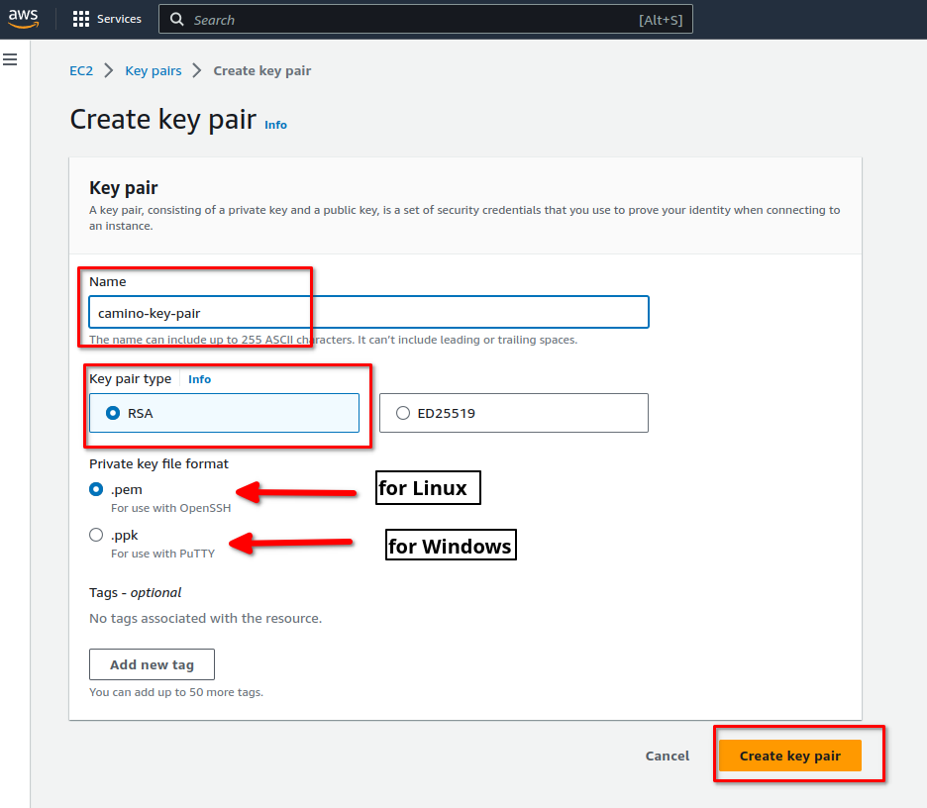This screenshot has height=808, width=927.
Task: Click the AWS logo icon
Action: 26,19
